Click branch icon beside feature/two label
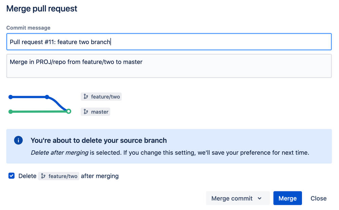Viewport: 339px width, 210px height. click(86, 97)
